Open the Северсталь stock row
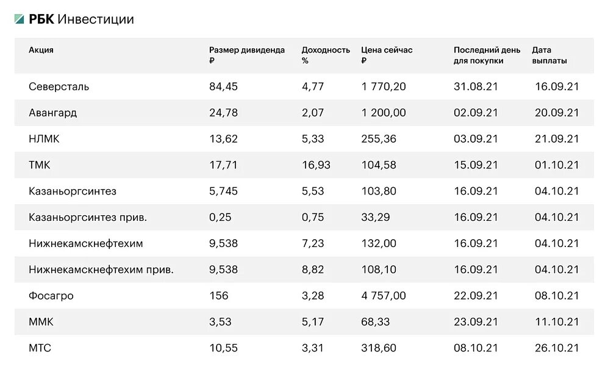 (304, 87)
